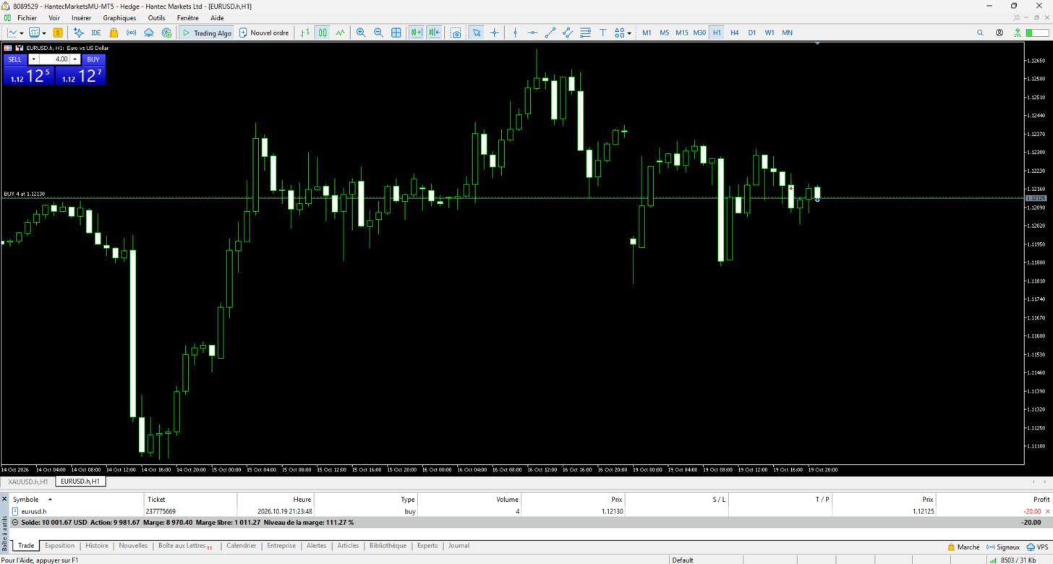Select the crosshair tool
Screen dimensions: 1053x564
(495, 33)
